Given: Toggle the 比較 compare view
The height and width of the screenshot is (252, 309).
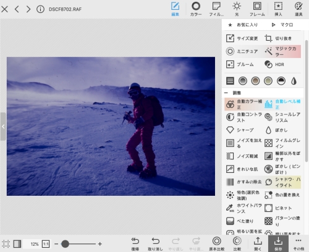Looking at the screenshot, I should point(237,243).
